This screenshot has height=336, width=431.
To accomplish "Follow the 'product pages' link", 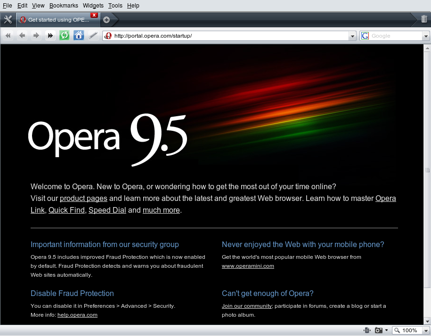I will 83,199.
